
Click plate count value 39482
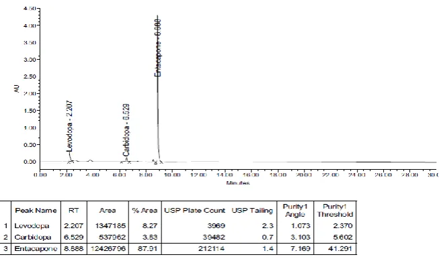tap(214, 238)
